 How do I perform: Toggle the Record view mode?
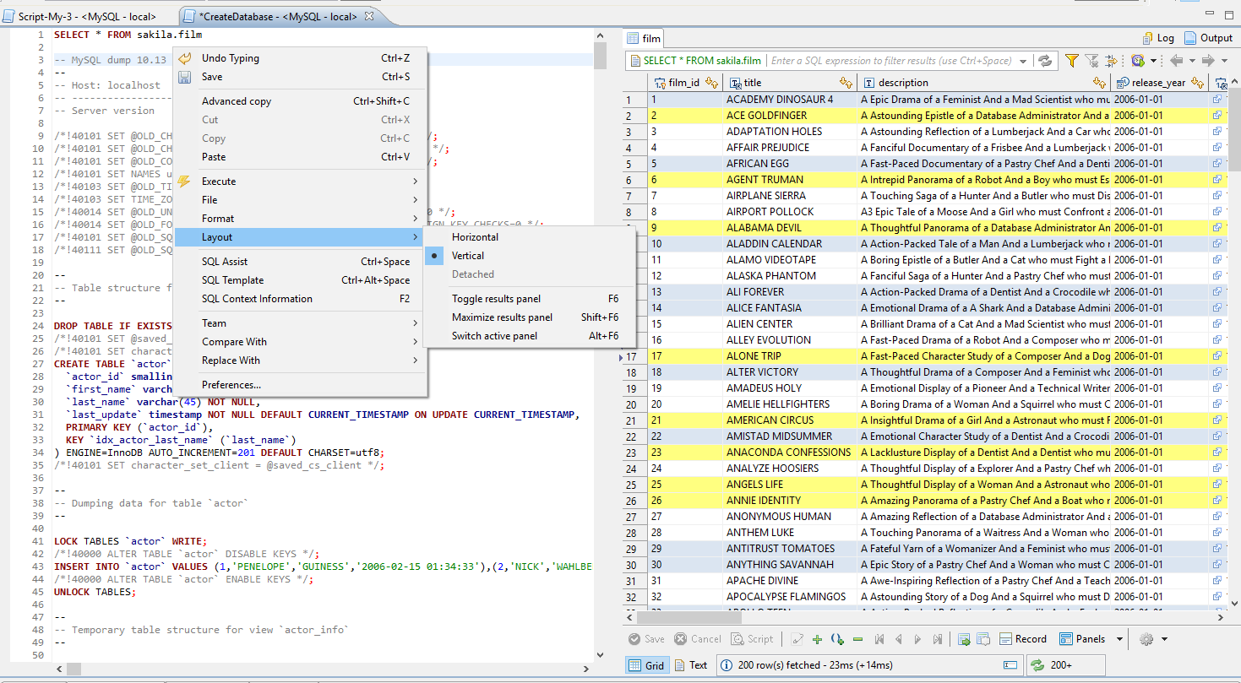tap(1023, 639)
